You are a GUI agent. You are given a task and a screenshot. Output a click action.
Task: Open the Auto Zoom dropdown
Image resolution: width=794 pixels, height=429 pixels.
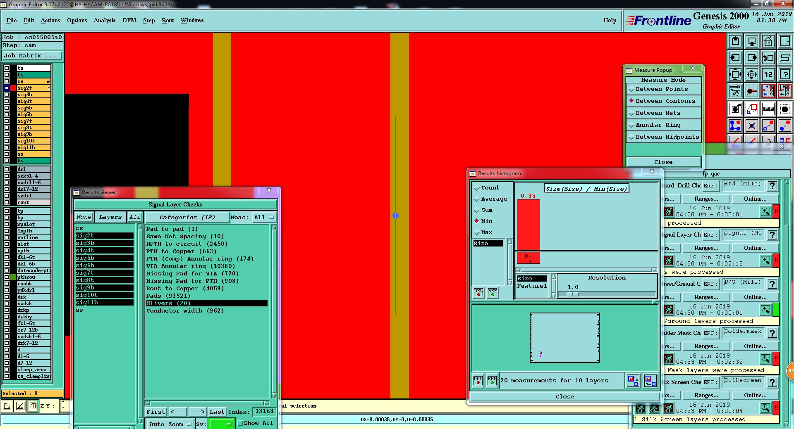click(x=170, y=424)
